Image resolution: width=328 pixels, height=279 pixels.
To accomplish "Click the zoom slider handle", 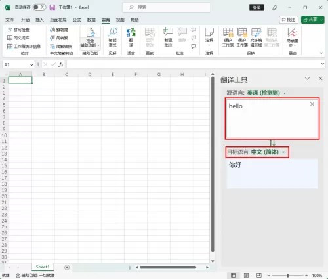I will pyautogui.click(x=288, y=275).
